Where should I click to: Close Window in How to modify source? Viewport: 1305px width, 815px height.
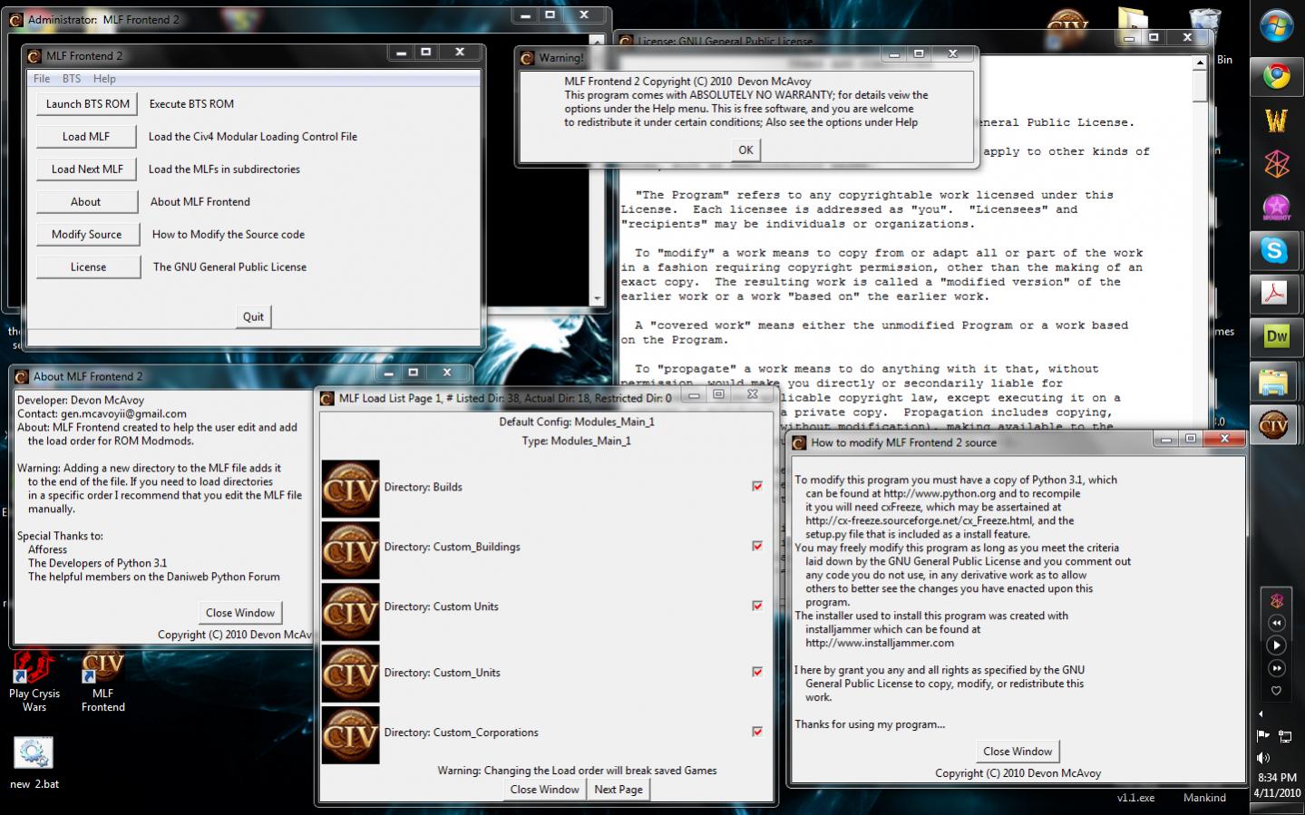(x=1018, y=752)
